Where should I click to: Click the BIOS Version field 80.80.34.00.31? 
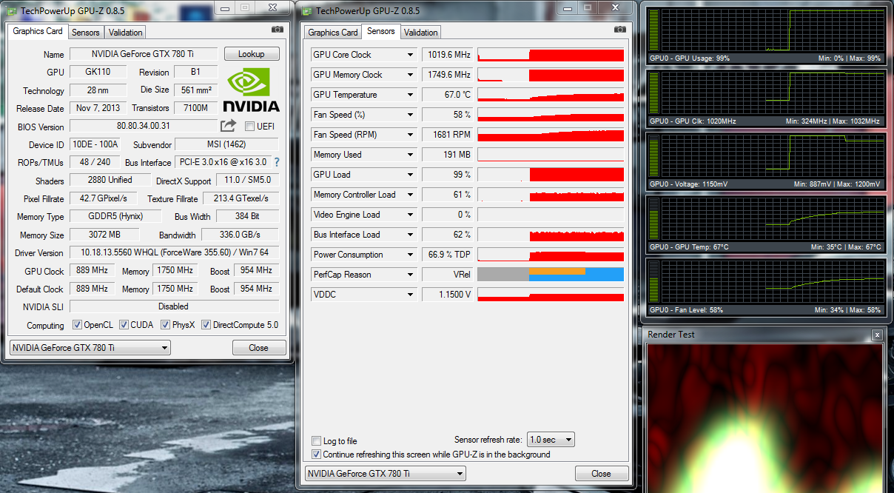click(144, 127)
